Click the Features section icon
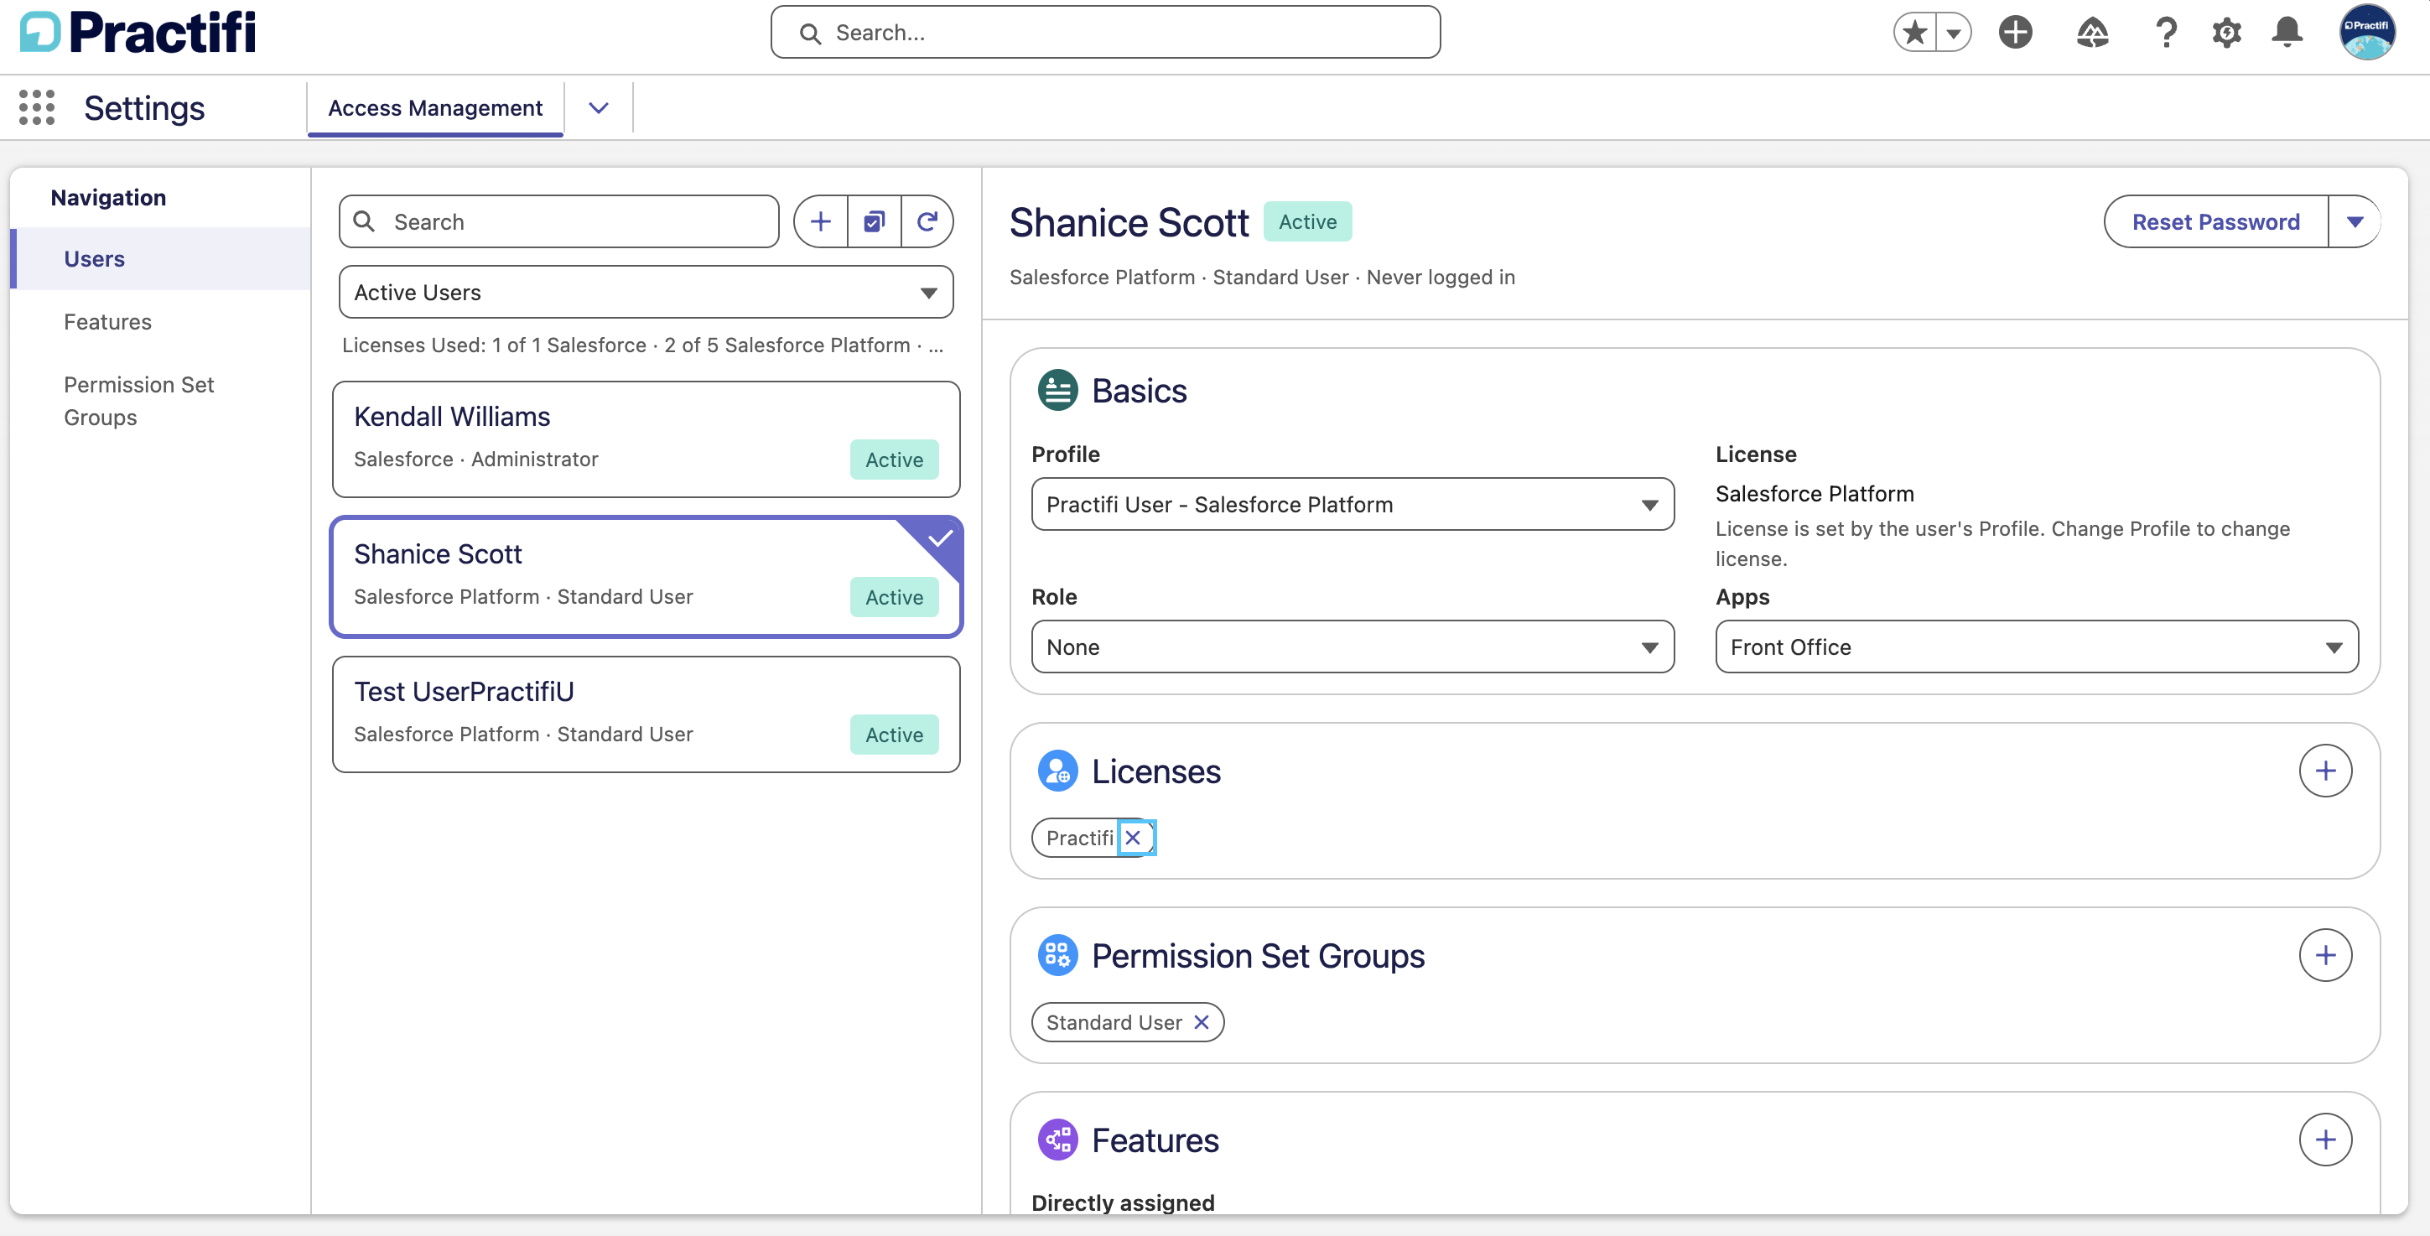The height and width of the screenshot is (1236, 2430). 1057,1140
